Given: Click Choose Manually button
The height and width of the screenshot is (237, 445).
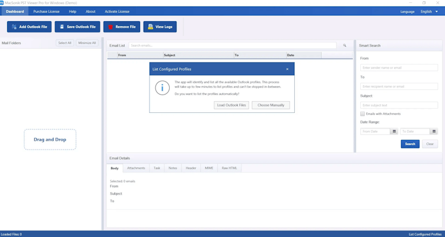Looking at the screenshot, I should 271,105.
